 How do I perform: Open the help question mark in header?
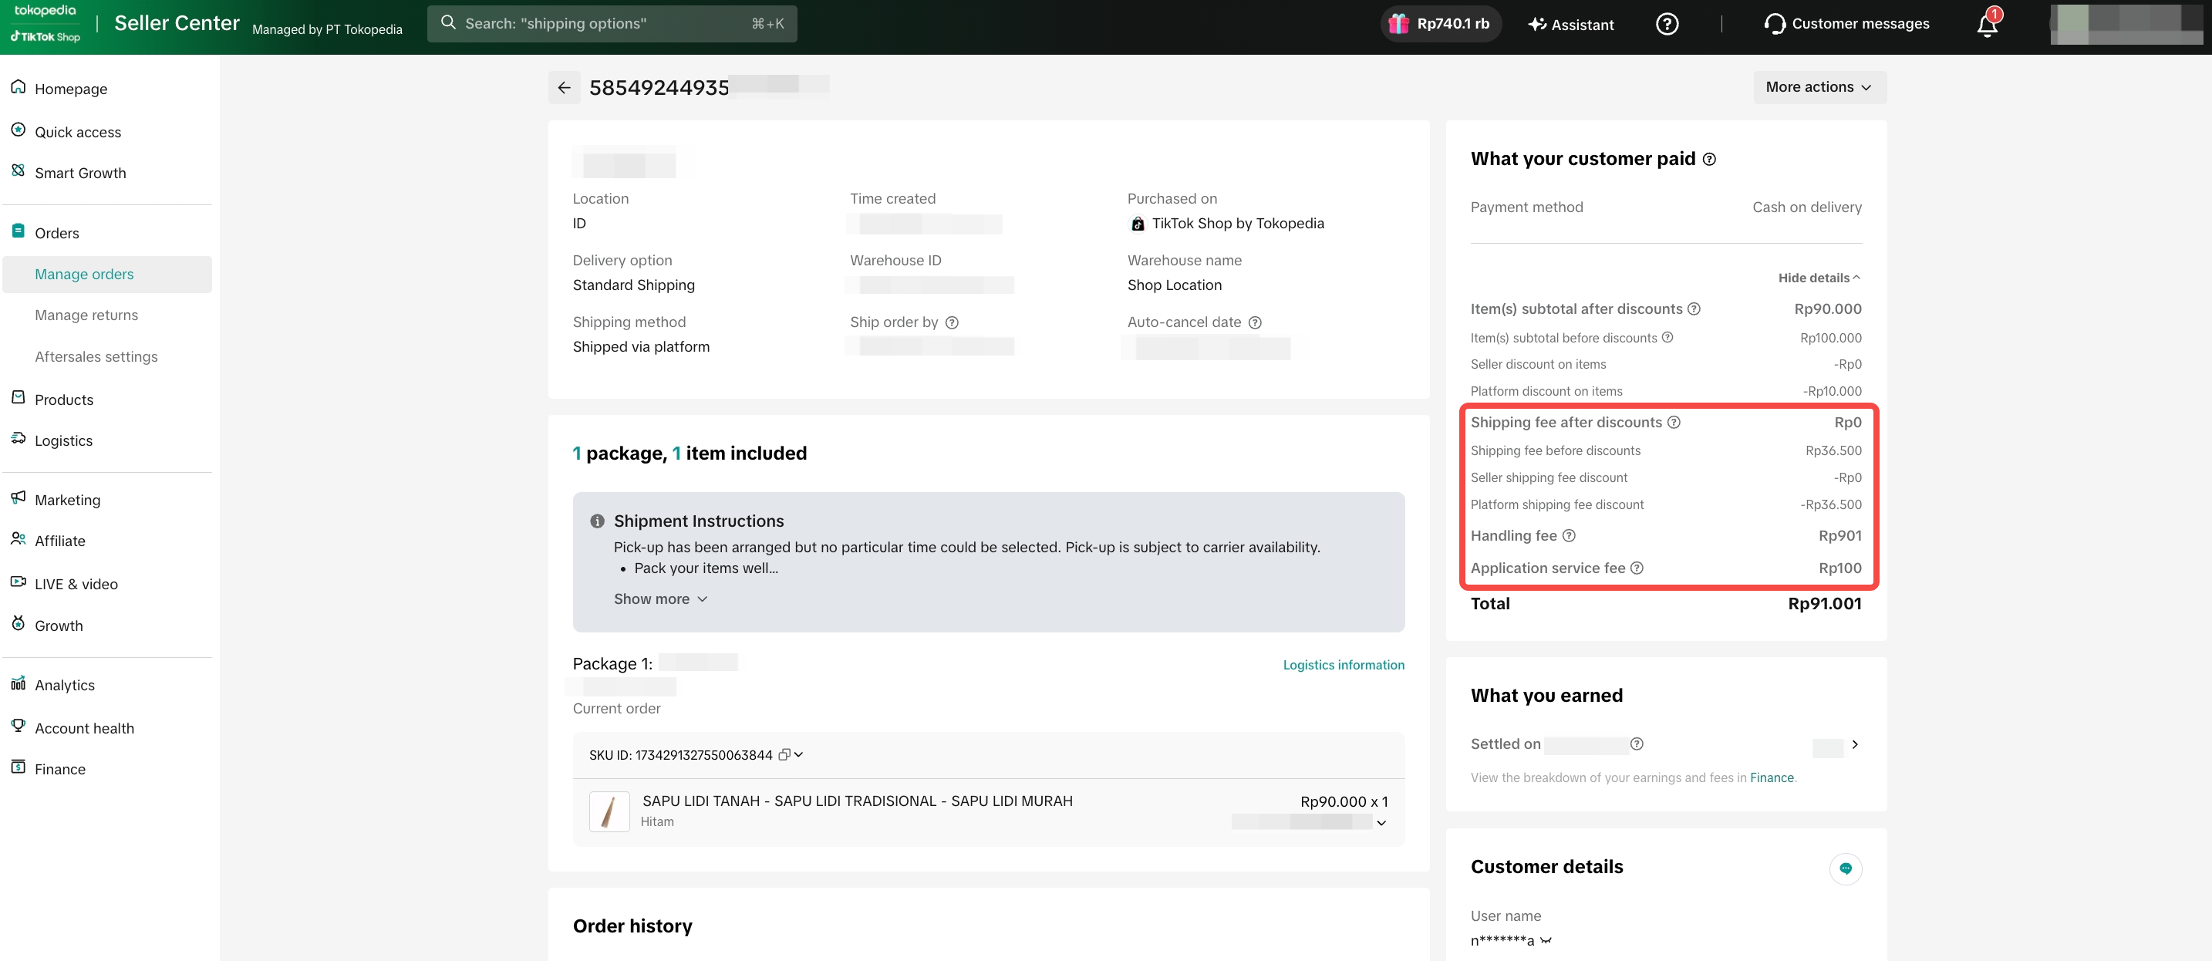click(x=1667, y=24)
